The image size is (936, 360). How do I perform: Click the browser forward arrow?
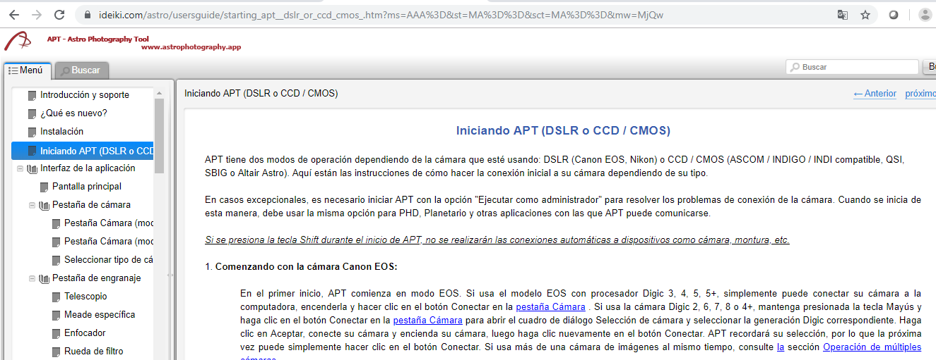[x=37, y=15]
